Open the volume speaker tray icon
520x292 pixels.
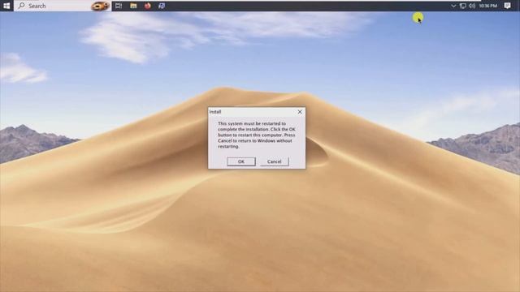click(x=472, y=6)
